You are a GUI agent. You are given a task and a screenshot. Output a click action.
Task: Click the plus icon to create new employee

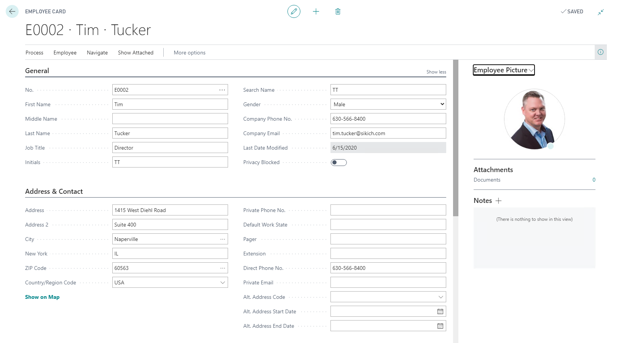pyautogui.click(x=316, y=11)
